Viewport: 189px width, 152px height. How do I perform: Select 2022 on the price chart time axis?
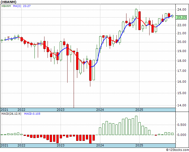pos(21,110)
